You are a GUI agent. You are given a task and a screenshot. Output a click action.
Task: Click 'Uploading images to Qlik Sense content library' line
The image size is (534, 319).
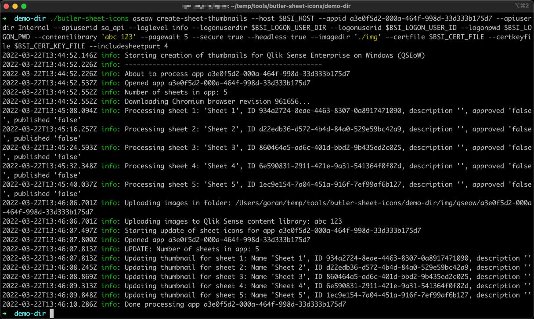233,221
